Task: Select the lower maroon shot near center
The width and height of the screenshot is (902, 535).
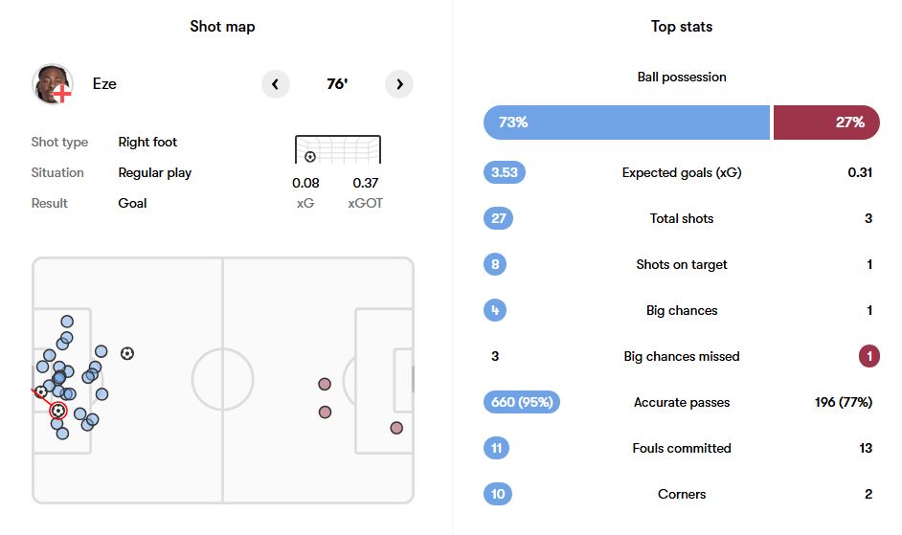Action: [325, 412]
